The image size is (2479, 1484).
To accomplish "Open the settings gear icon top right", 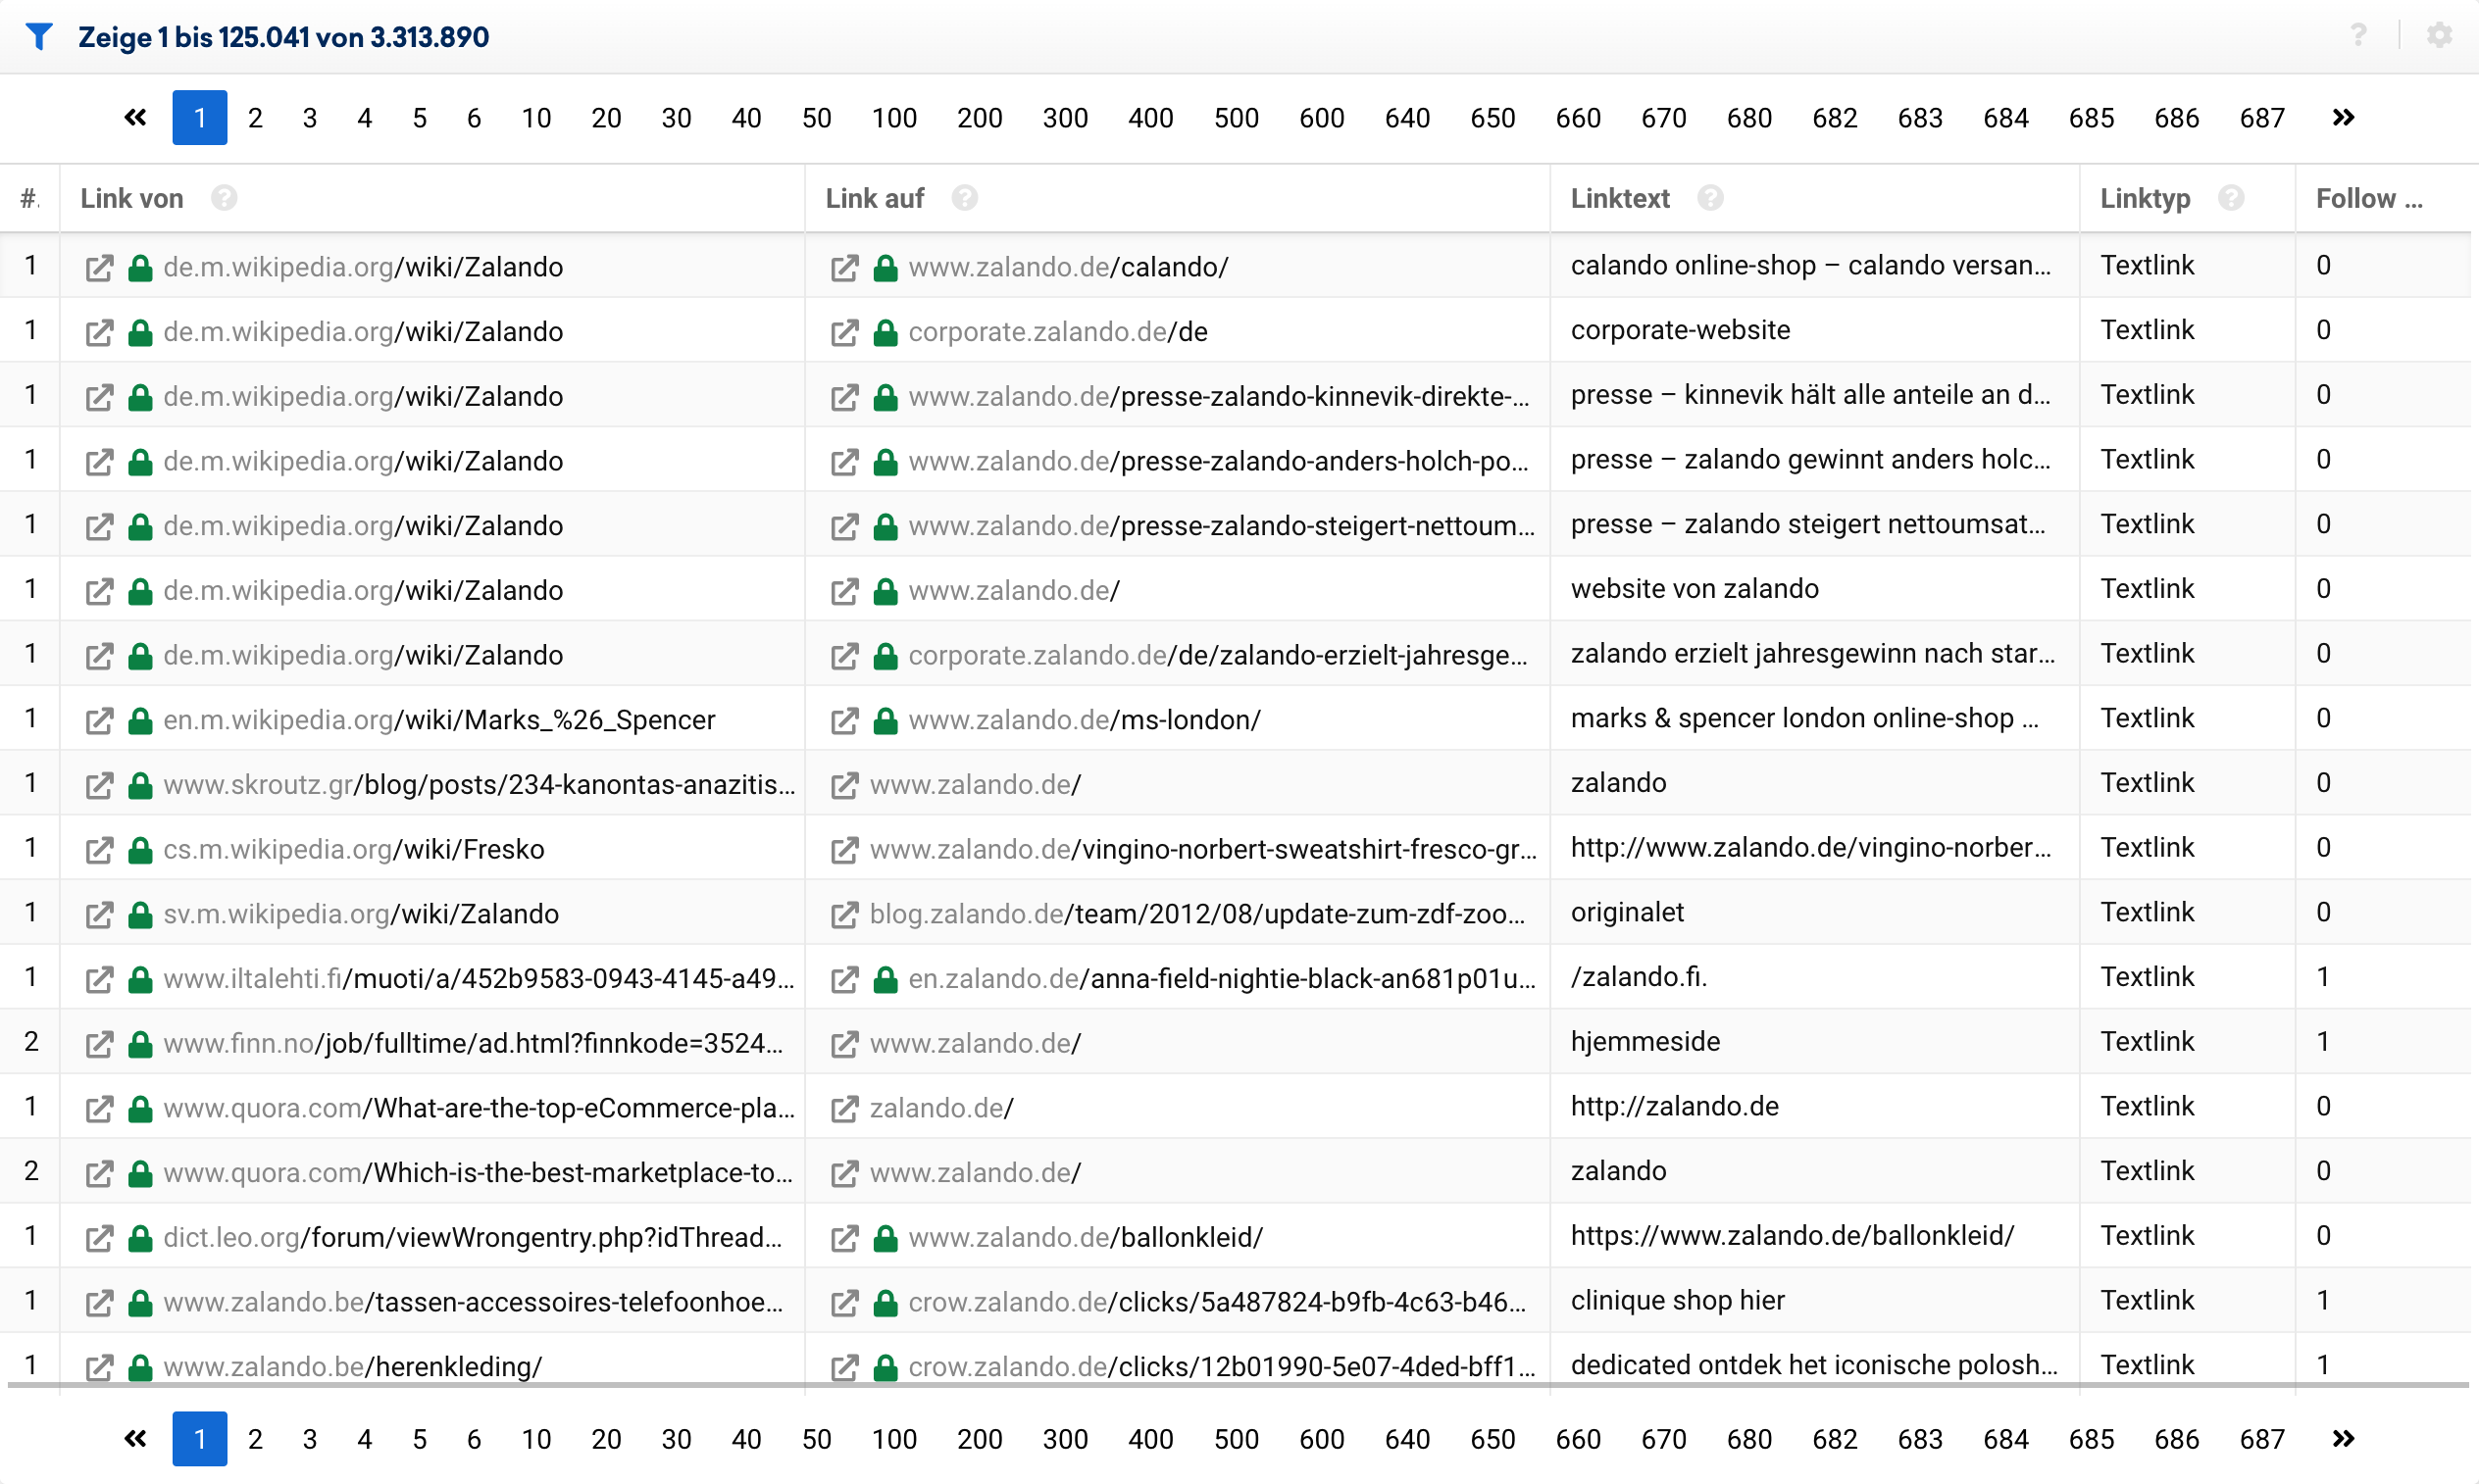I will pos(2439,36).
